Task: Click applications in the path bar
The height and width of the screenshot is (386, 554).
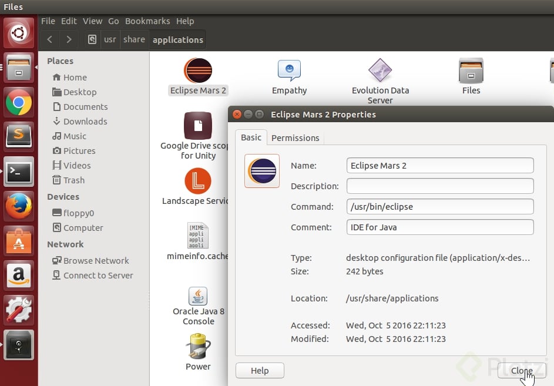Action: (178, 39)
